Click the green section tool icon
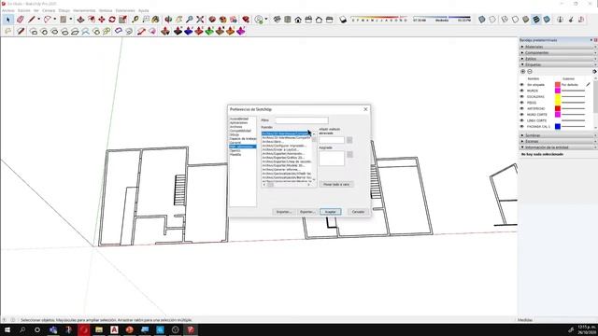 point(209,31)
